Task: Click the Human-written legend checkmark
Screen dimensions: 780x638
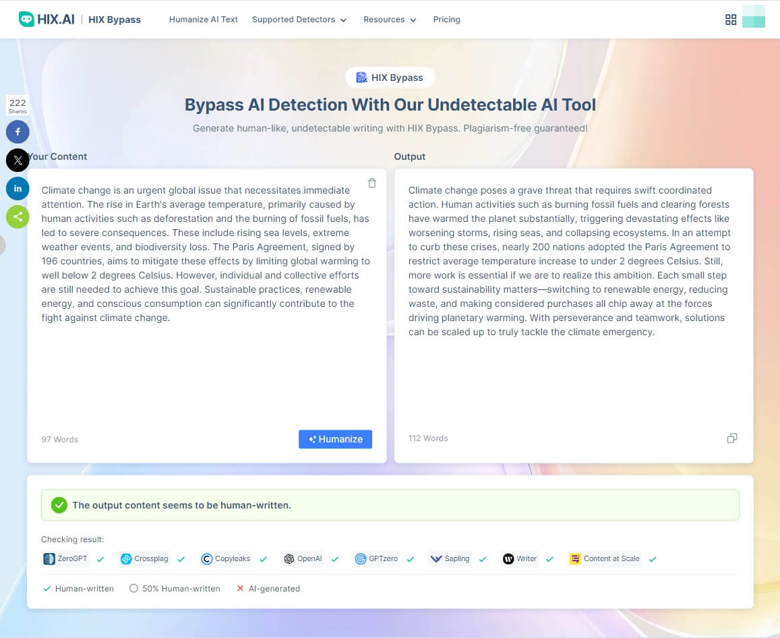Action: tap(47, 588)
